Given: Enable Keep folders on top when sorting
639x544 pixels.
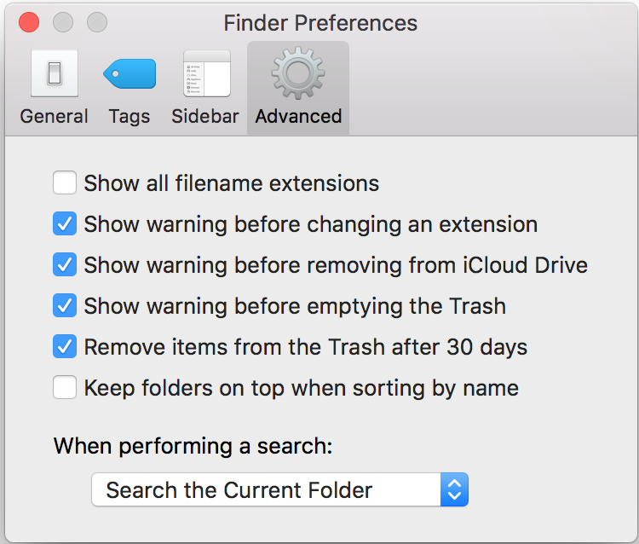Looking at the screenshot, I should click(x=65, y=388).
